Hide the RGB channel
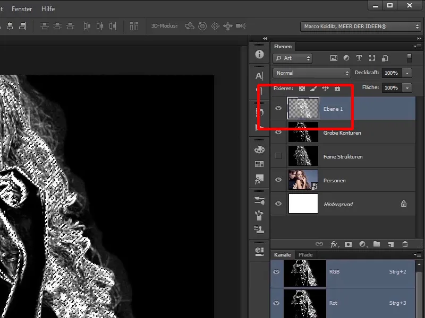 click(276, 272)
